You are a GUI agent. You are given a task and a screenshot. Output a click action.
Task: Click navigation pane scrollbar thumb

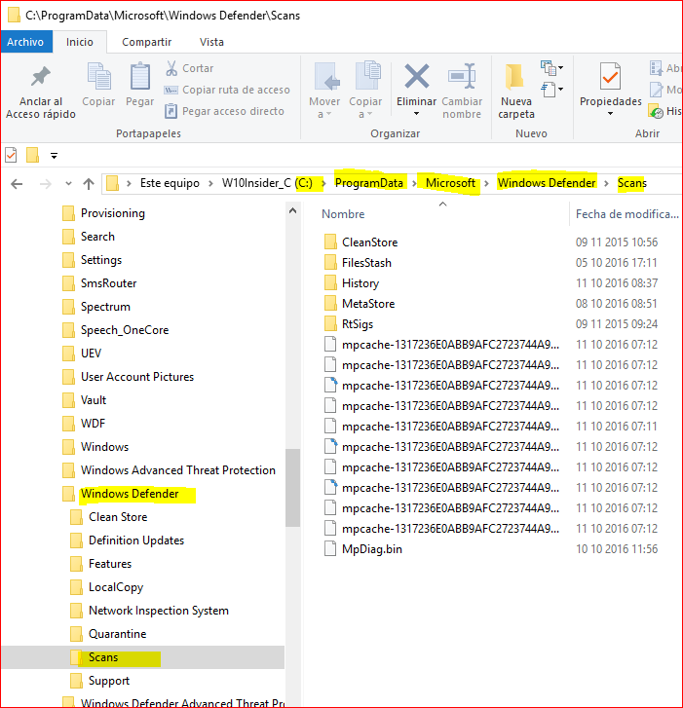292,488
